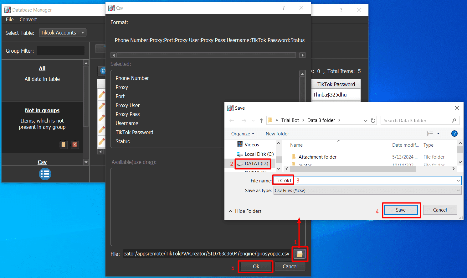Refresh the Data 3 folder listing

(373, 121)
